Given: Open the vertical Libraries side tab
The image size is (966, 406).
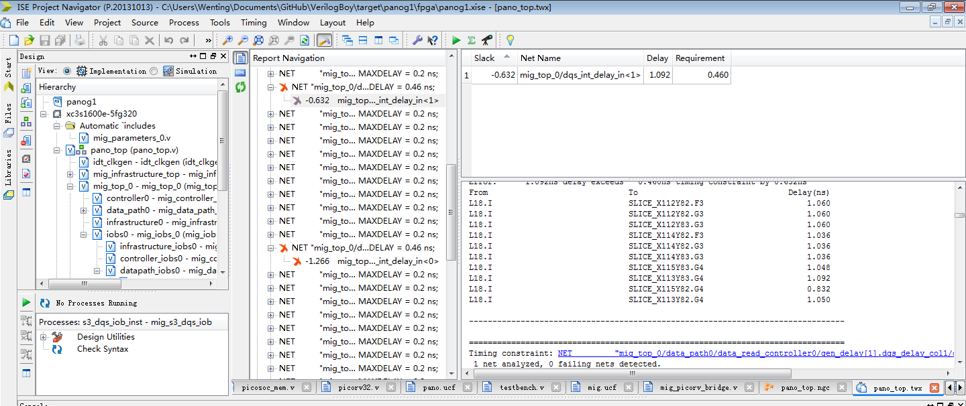Looking at the screenshot, I should [8, 174].
